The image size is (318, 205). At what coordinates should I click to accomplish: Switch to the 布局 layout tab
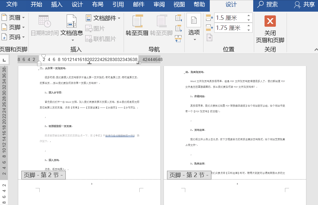[x=98, y=4]
